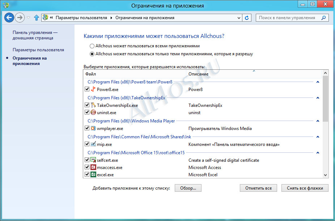Select 'Компонент «Панель математического ввода»' text
This screenshot has height=221, width=335.
234,144
